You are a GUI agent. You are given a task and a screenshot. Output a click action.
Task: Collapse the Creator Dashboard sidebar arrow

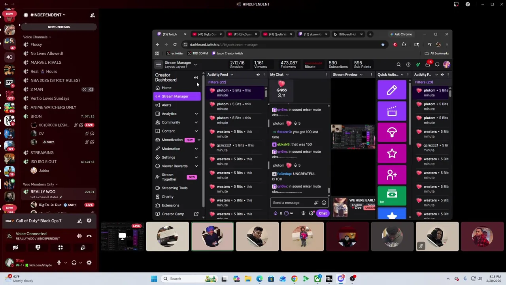pyautogui.click(x=196, y=78)
